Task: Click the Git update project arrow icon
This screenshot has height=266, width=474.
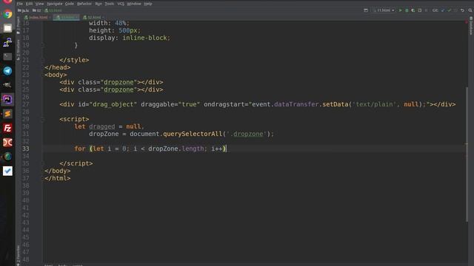Action: [443, 10]
